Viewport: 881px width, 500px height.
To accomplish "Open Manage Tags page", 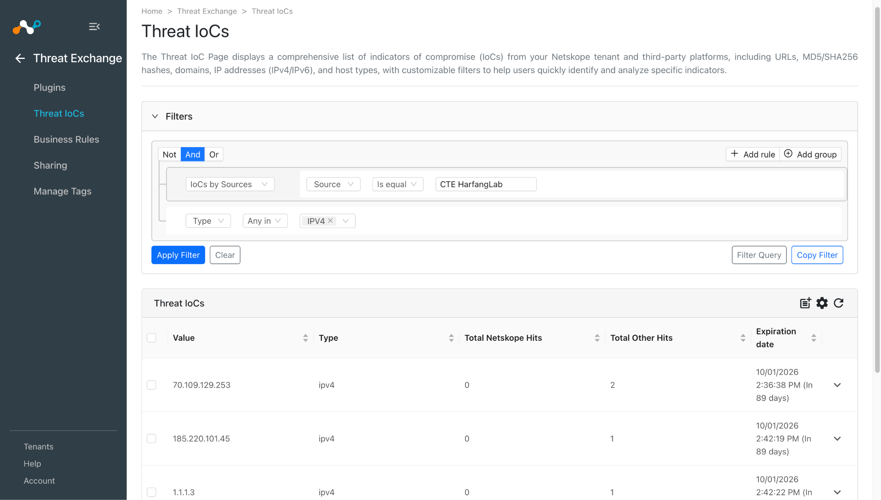I will (x=62, y=191).
